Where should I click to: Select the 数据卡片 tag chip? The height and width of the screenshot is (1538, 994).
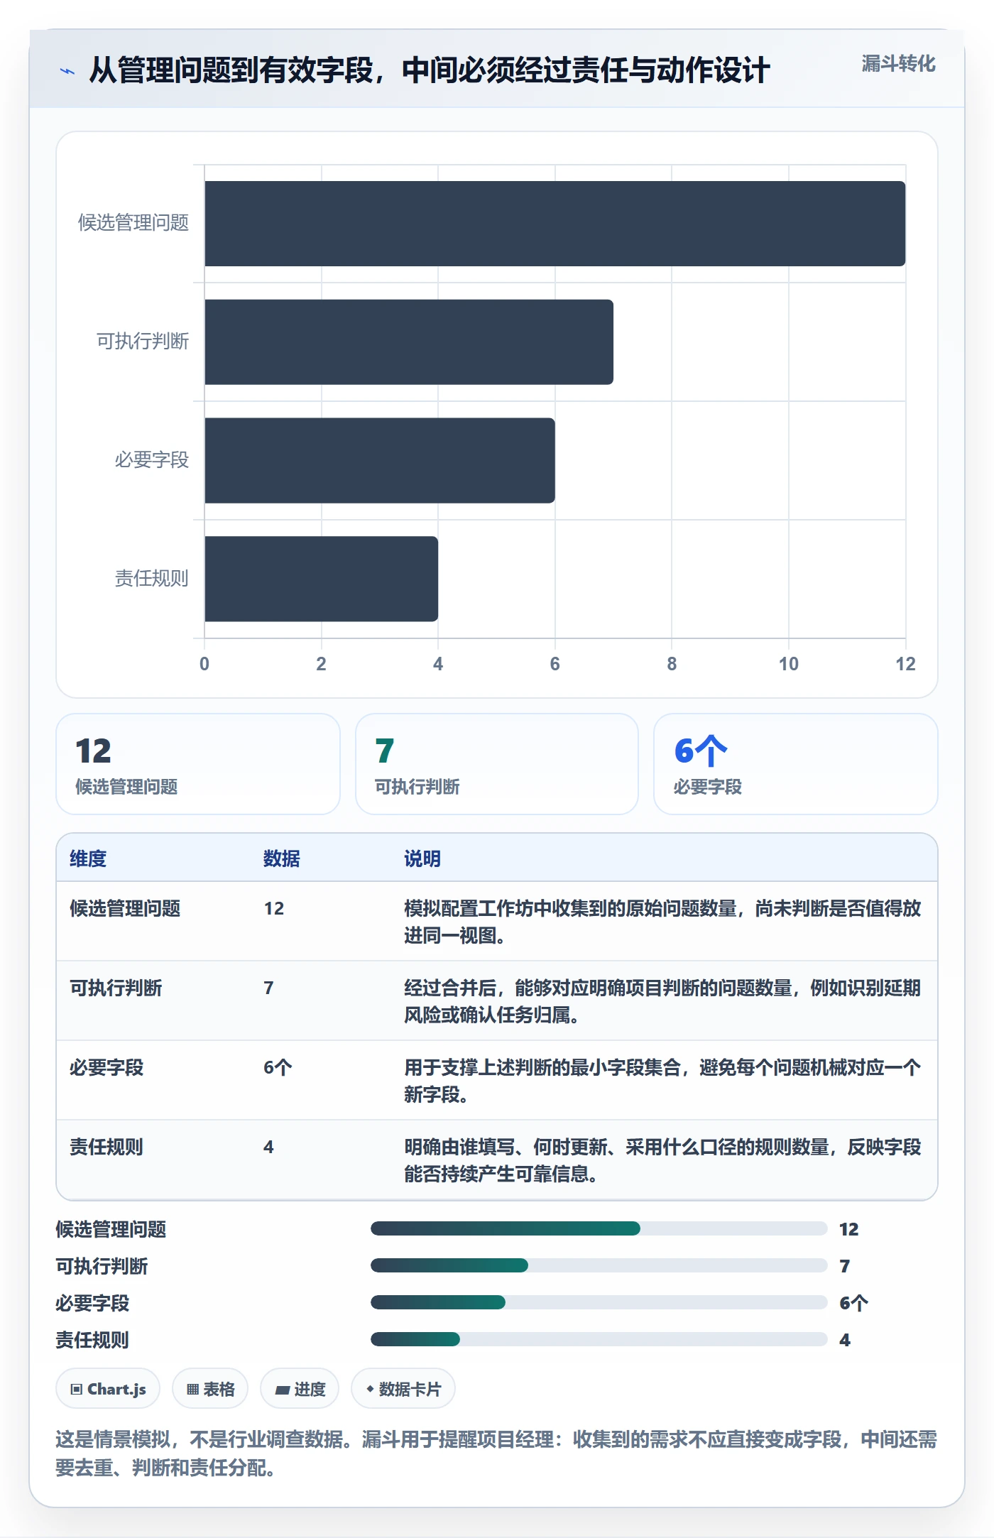[x=403, y=1389]
